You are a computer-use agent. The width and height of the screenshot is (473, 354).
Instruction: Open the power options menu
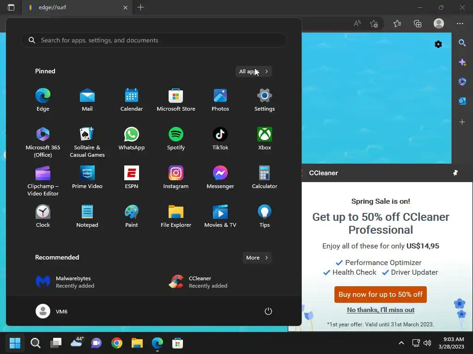268,311
